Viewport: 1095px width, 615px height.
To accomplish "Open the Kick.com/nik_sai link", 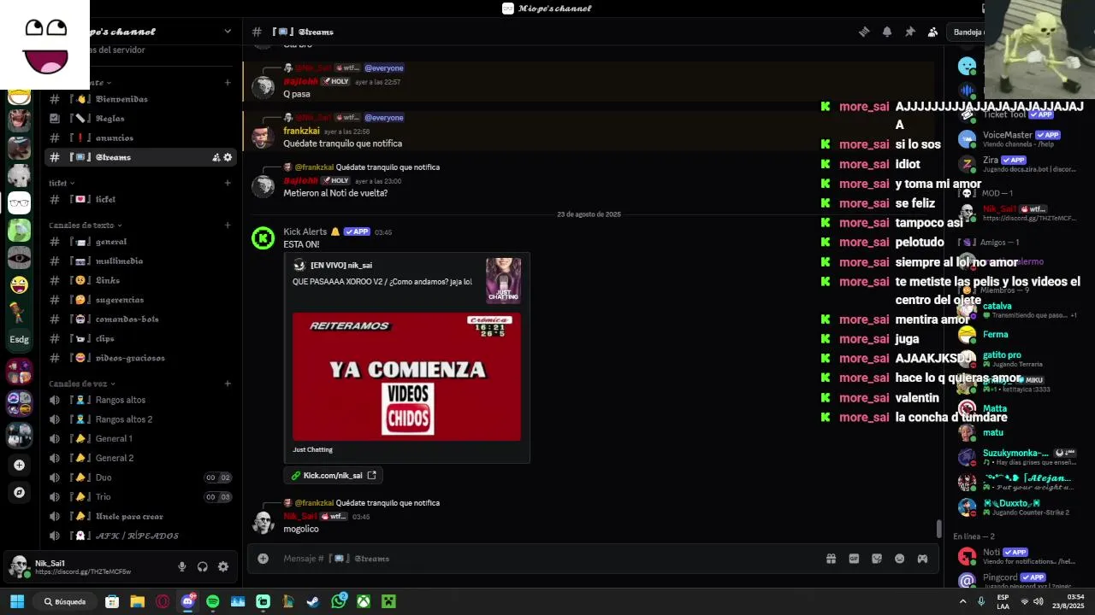I will click(x=333, y=476).
